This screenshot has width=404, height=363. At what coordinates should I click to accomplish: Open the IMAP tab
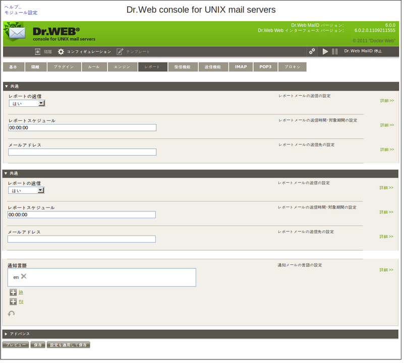(242, 67)
